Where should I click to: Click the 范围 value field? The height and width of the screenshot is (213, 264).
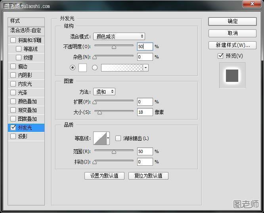[x=145, y=151]
